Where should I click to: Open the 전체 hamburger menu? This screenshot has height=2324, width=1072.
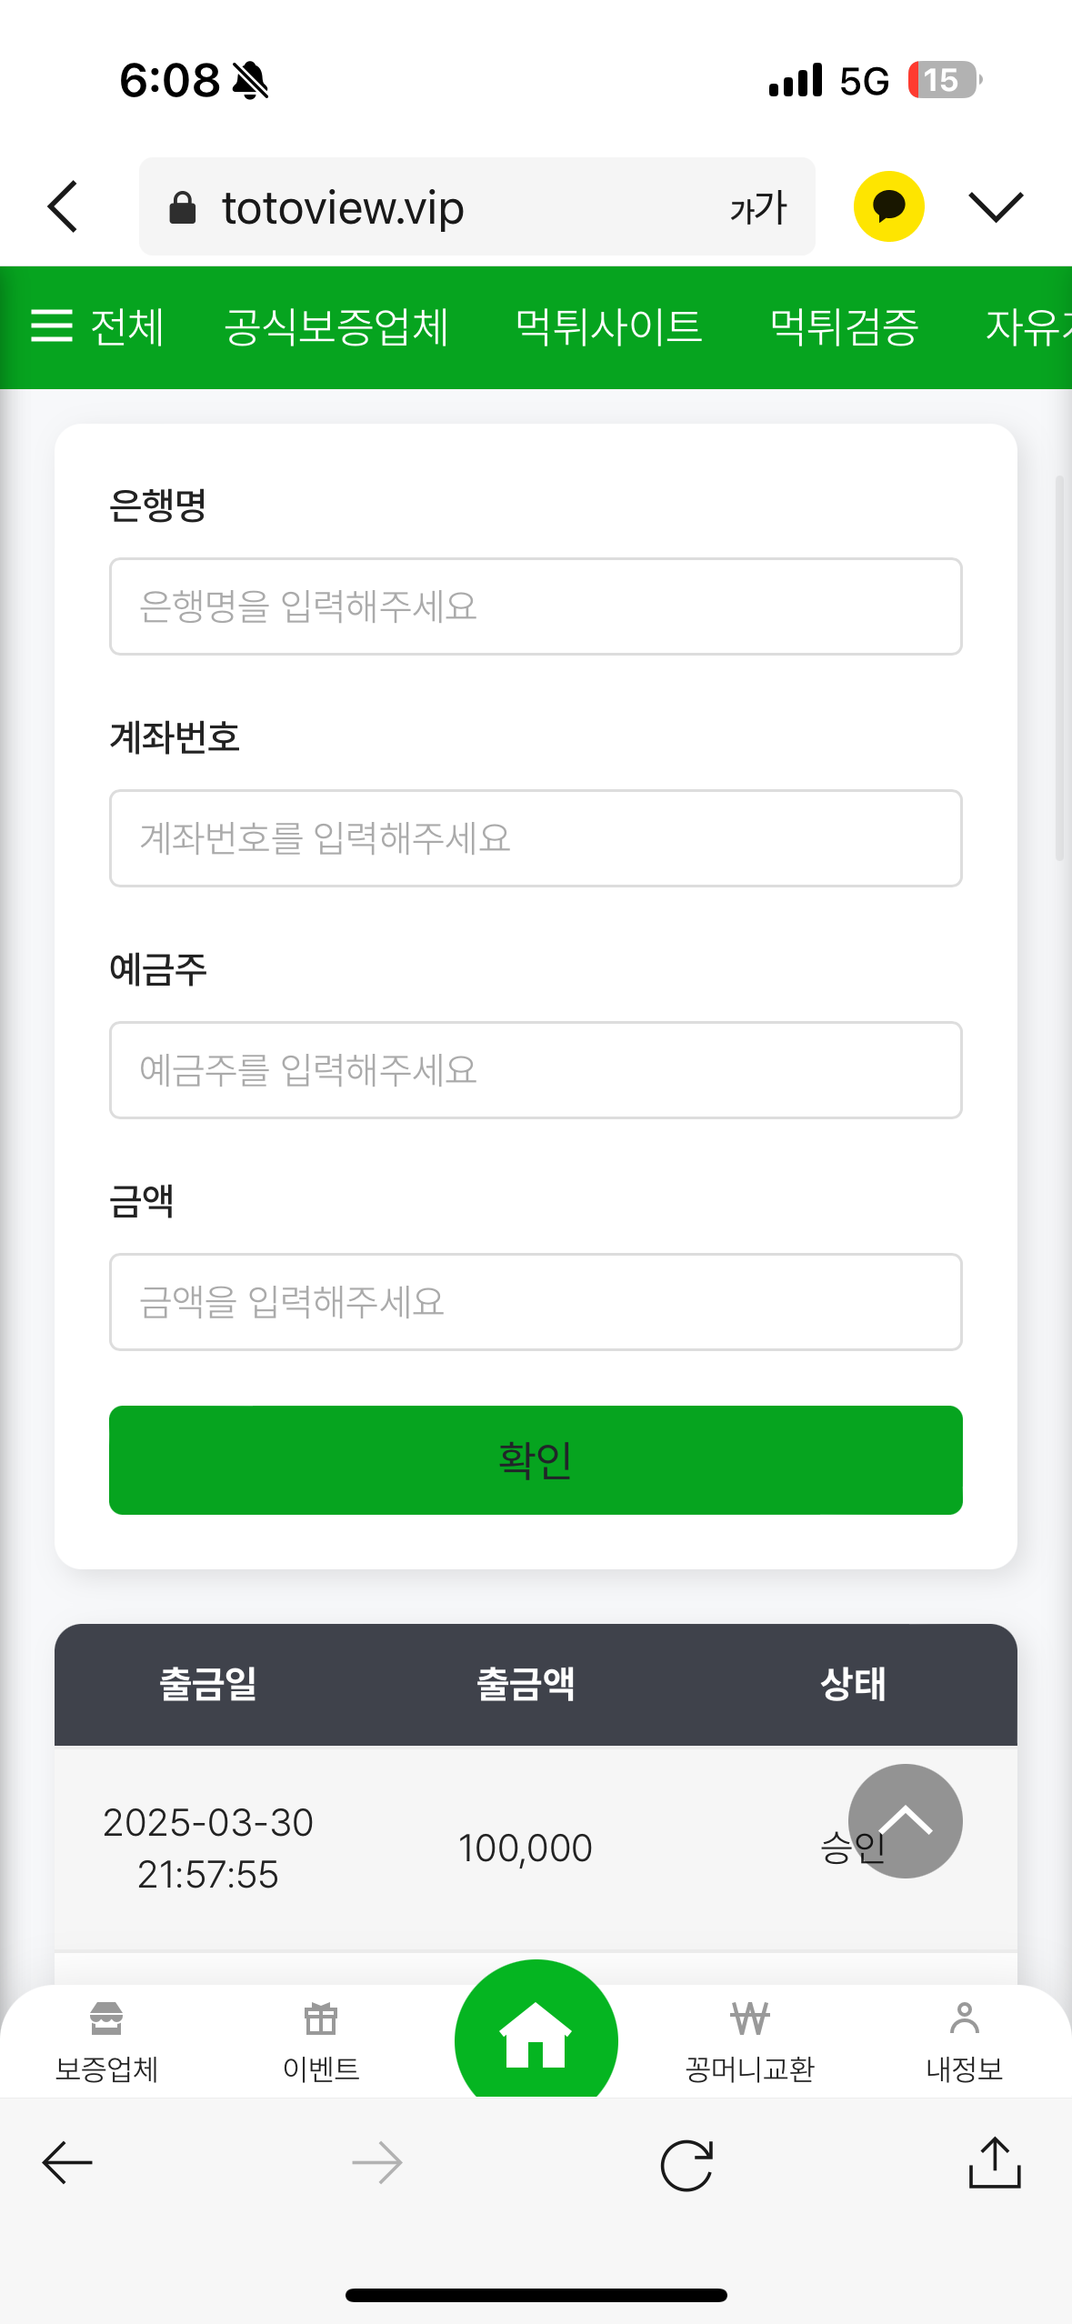pyautogui.click(x=98, y=327)
